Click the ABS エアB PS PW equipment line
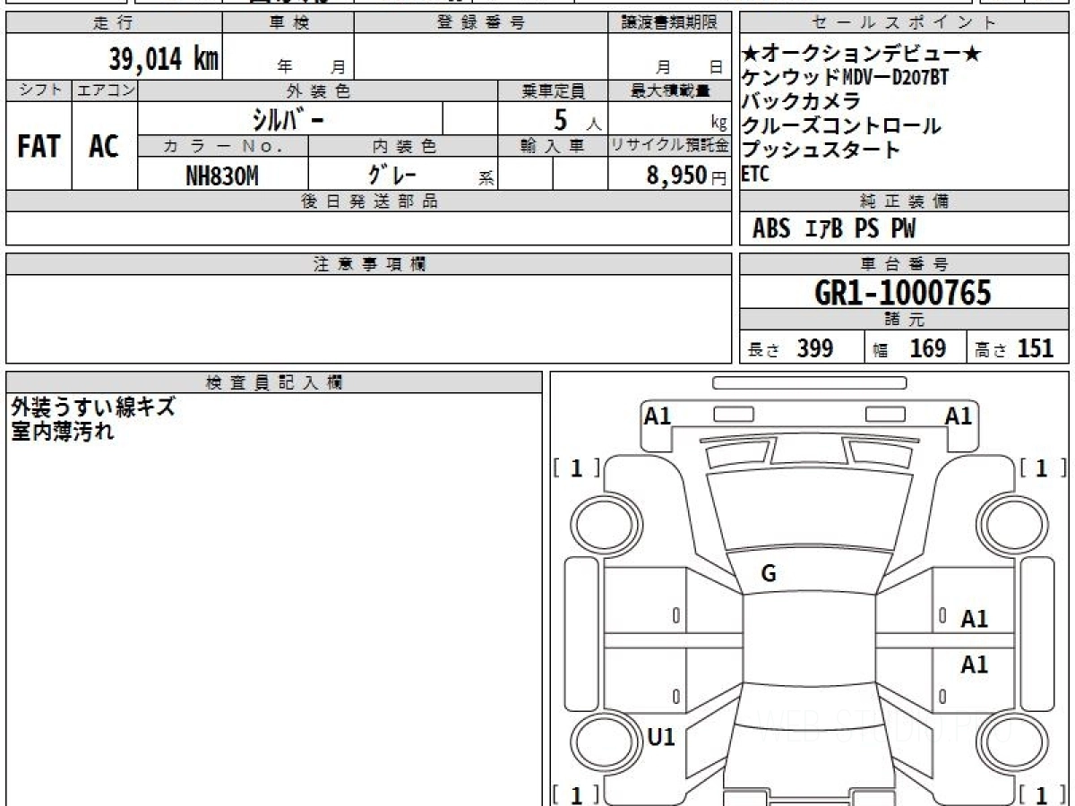 pos(834,229)
